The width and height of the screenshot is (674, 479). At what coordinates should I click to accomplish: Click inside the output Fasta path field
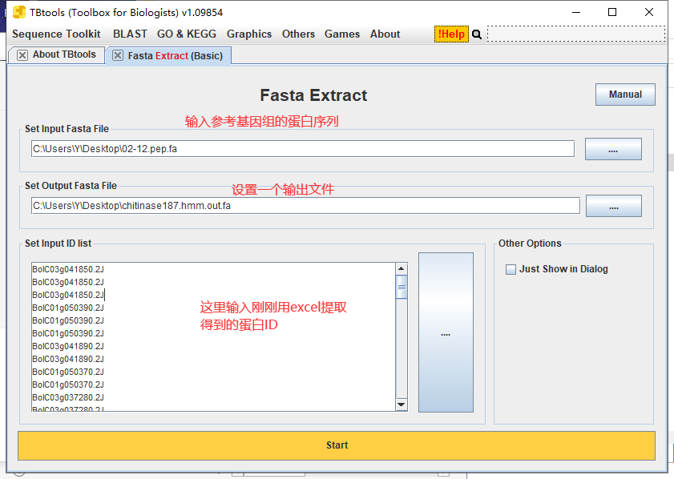click(x=305, y=205)
